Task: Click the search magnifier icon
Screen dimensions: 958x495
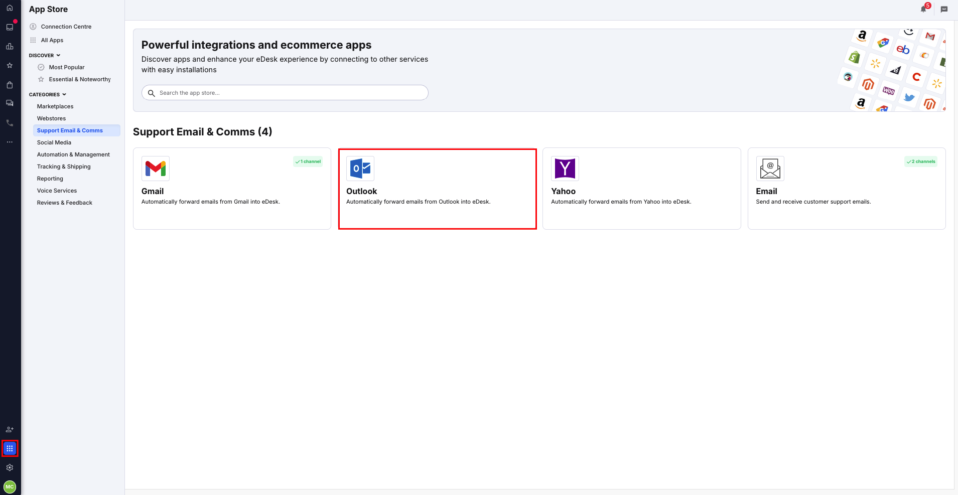Action: [152, 93]
